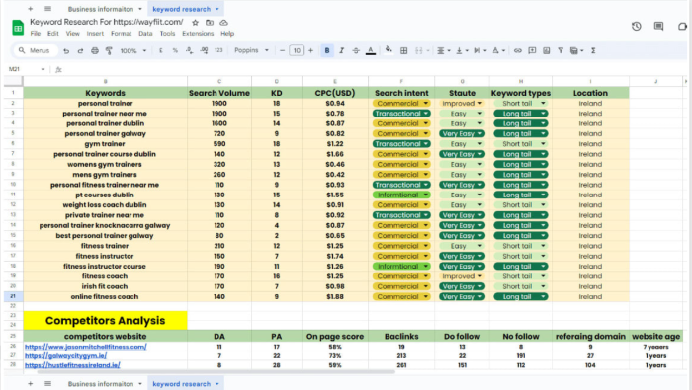Select the online fitness coach keyword cell
Screen dimensions: 692x390
pyautogui.click(x=105, y=296)
